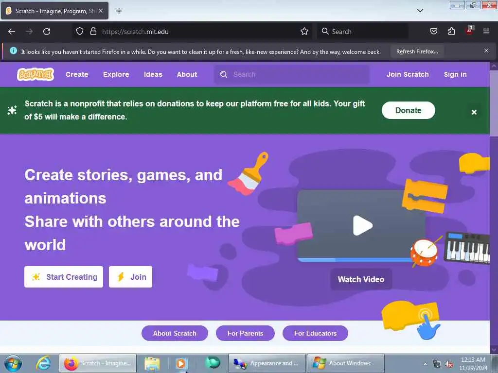The height and width of the screenshot is (373, 498).
Task: Open Windows Media Player from taskbar
Action: coord(181,363)
